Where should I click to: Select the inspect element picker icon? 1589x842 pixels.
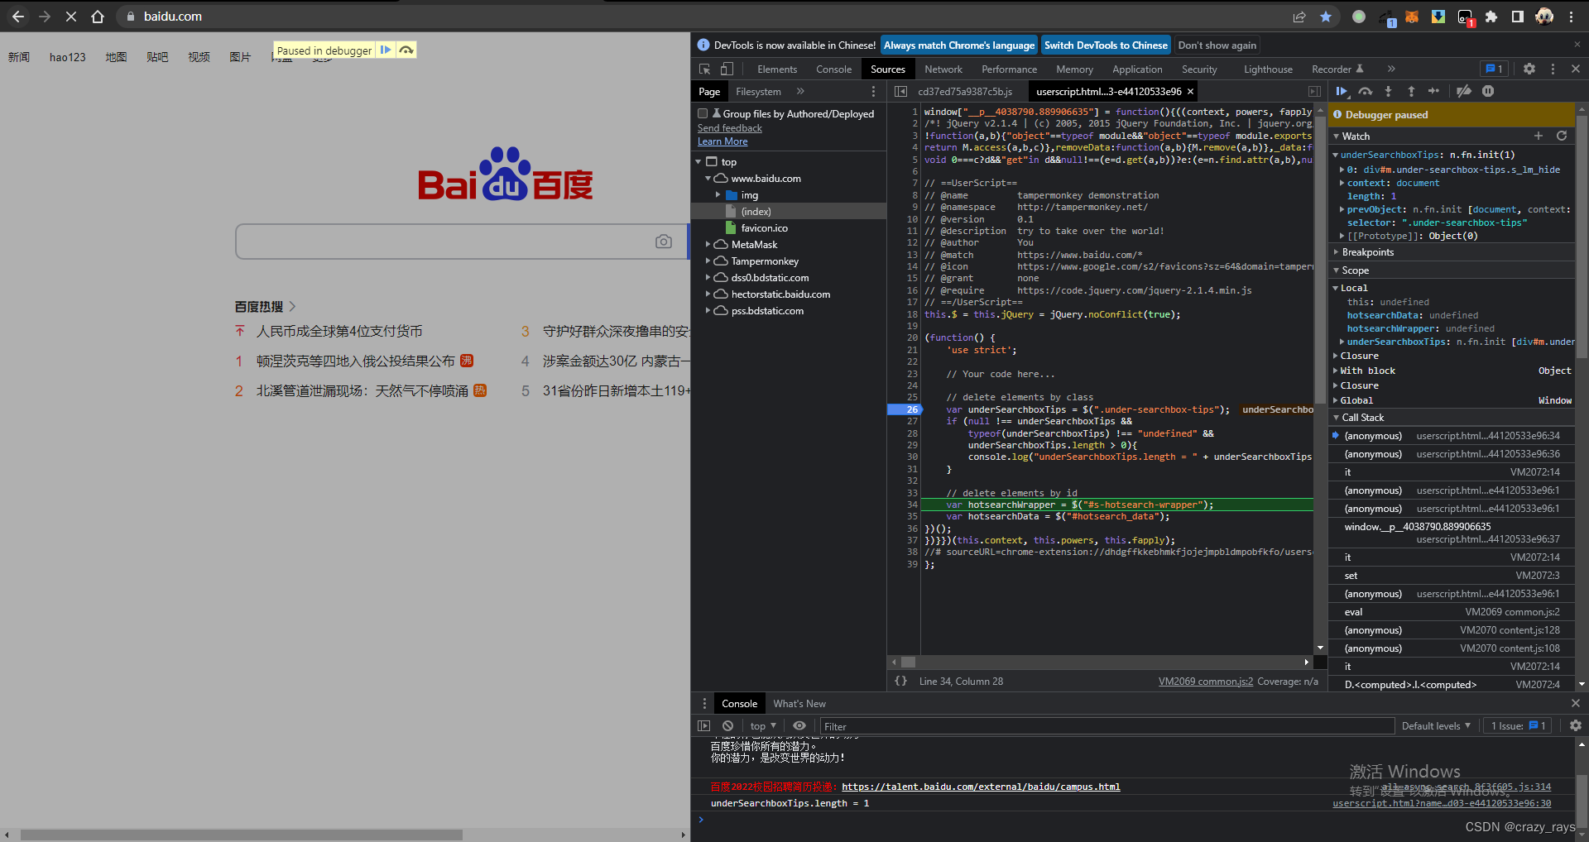coord(705,69)
